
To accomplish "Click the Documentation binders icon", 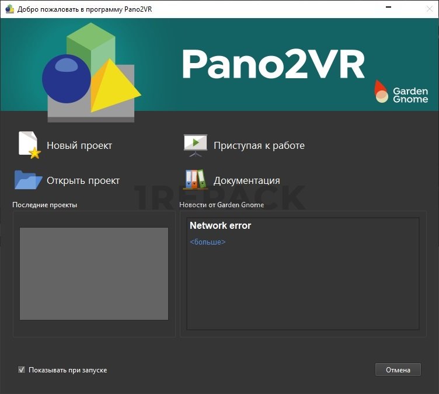I will click(x=195, y=180).
